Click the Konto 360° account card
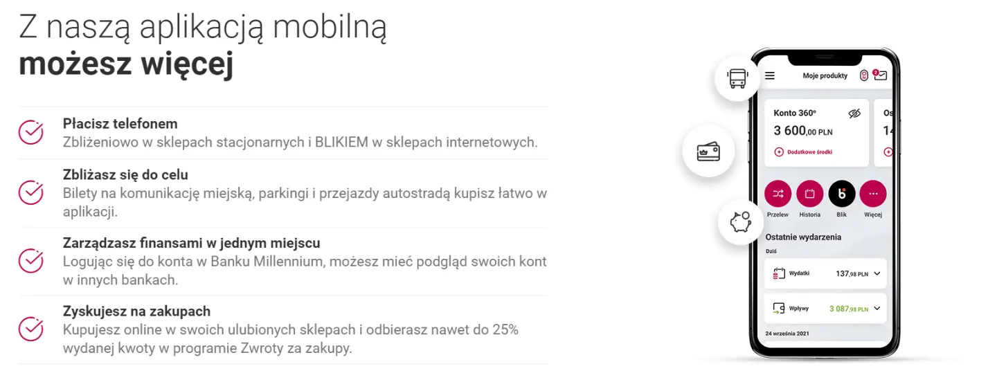The image size is (997, 391). (816, 132)
